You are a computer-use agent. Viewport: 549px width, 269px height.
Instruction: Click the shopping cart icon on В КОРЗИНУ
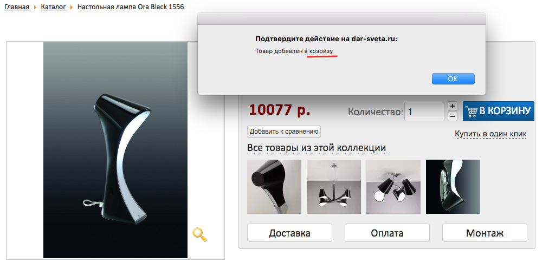(472, 111)
